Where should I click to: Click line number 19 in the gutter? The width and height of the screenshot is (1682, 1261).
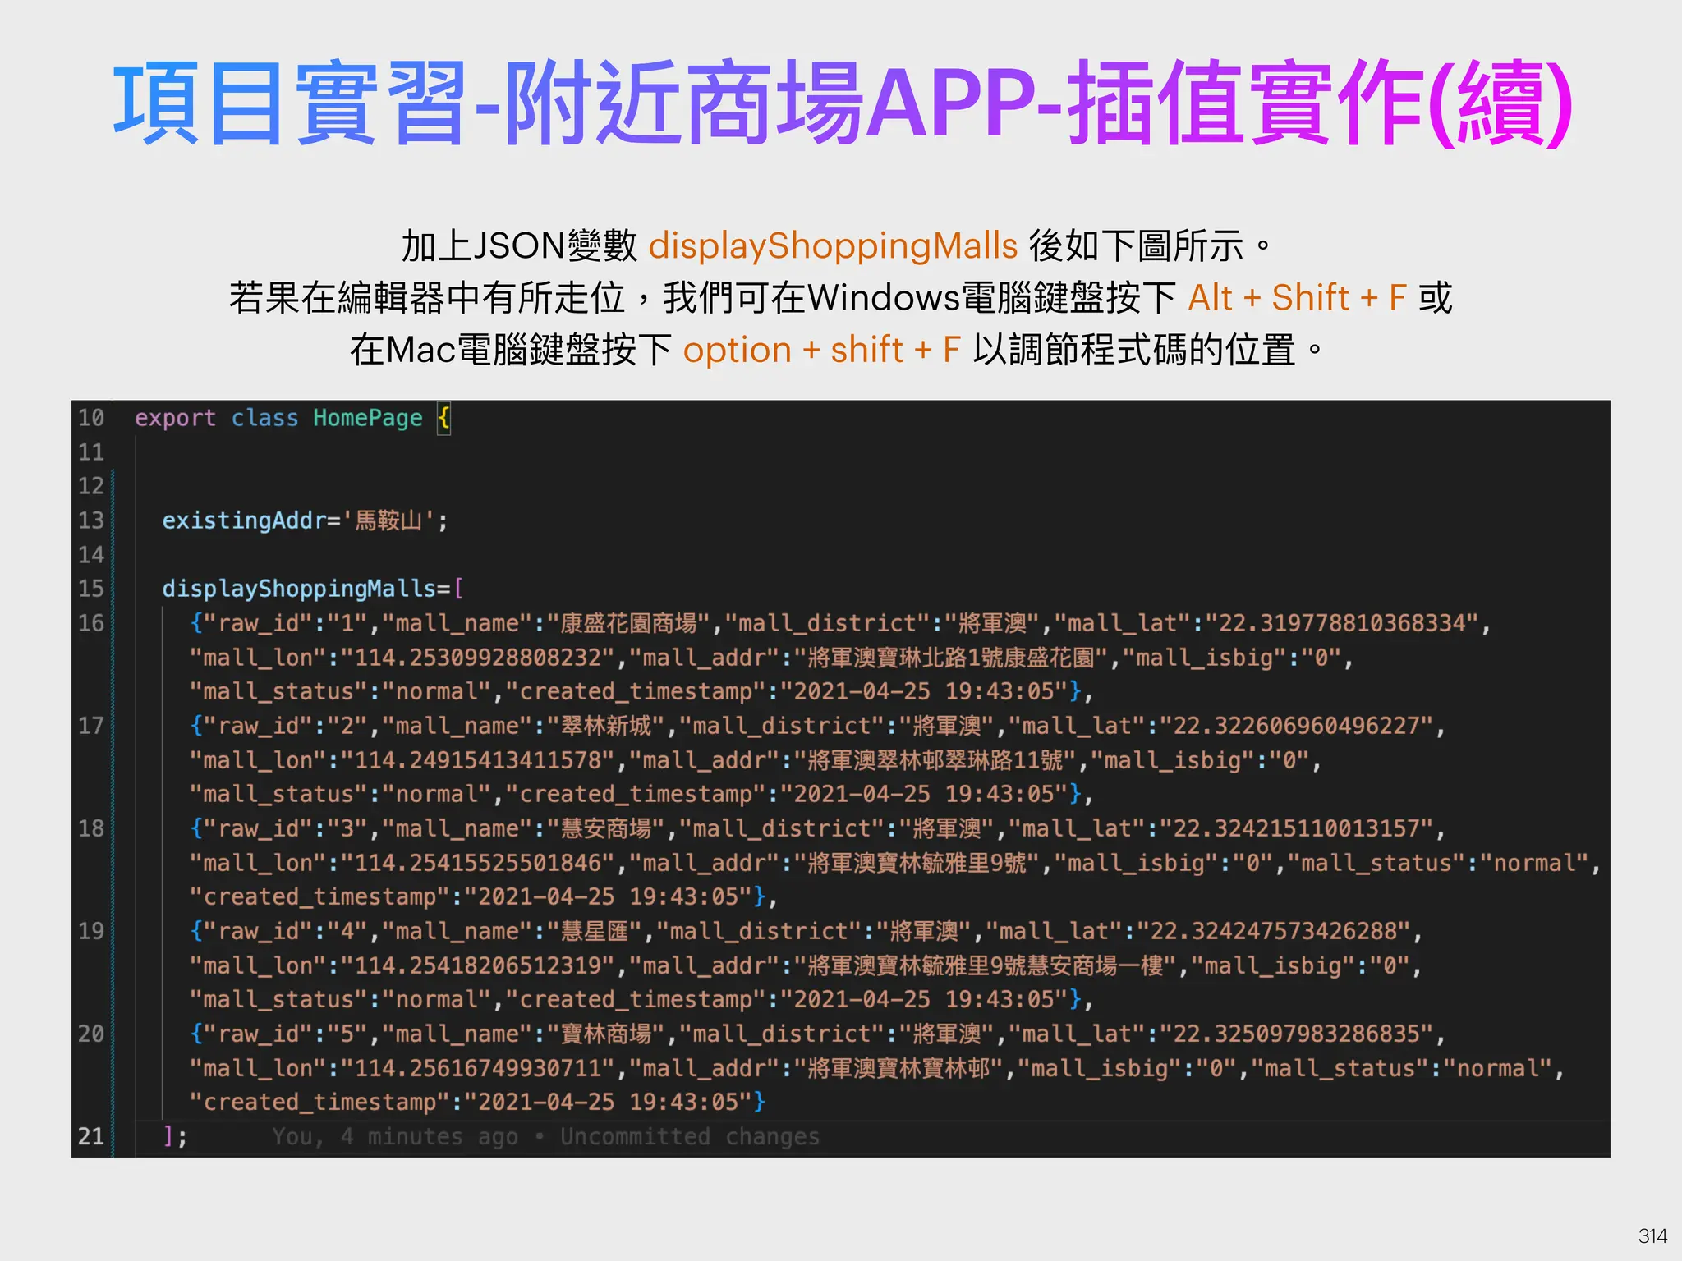point(91,931)
